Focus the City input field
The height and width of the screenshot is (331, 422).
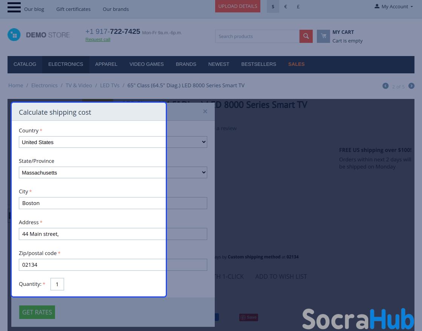(113, 203)
